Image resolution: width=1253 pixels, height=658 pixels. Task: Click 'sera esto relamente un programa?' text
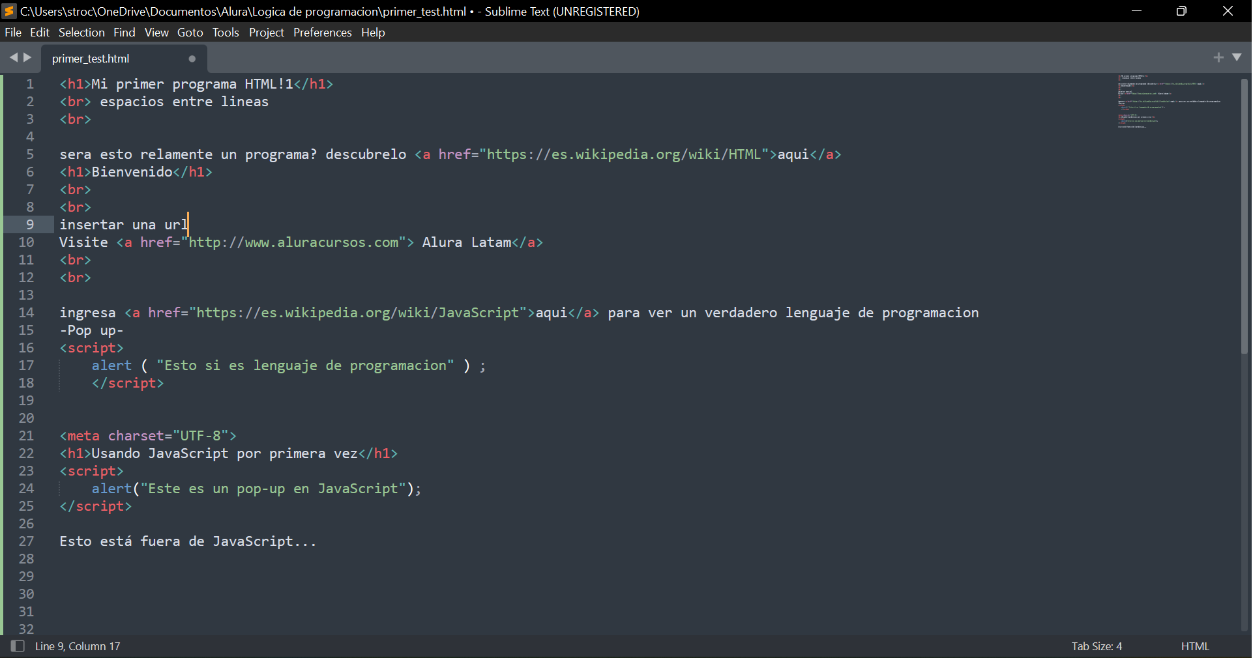[x=188, y=154]
